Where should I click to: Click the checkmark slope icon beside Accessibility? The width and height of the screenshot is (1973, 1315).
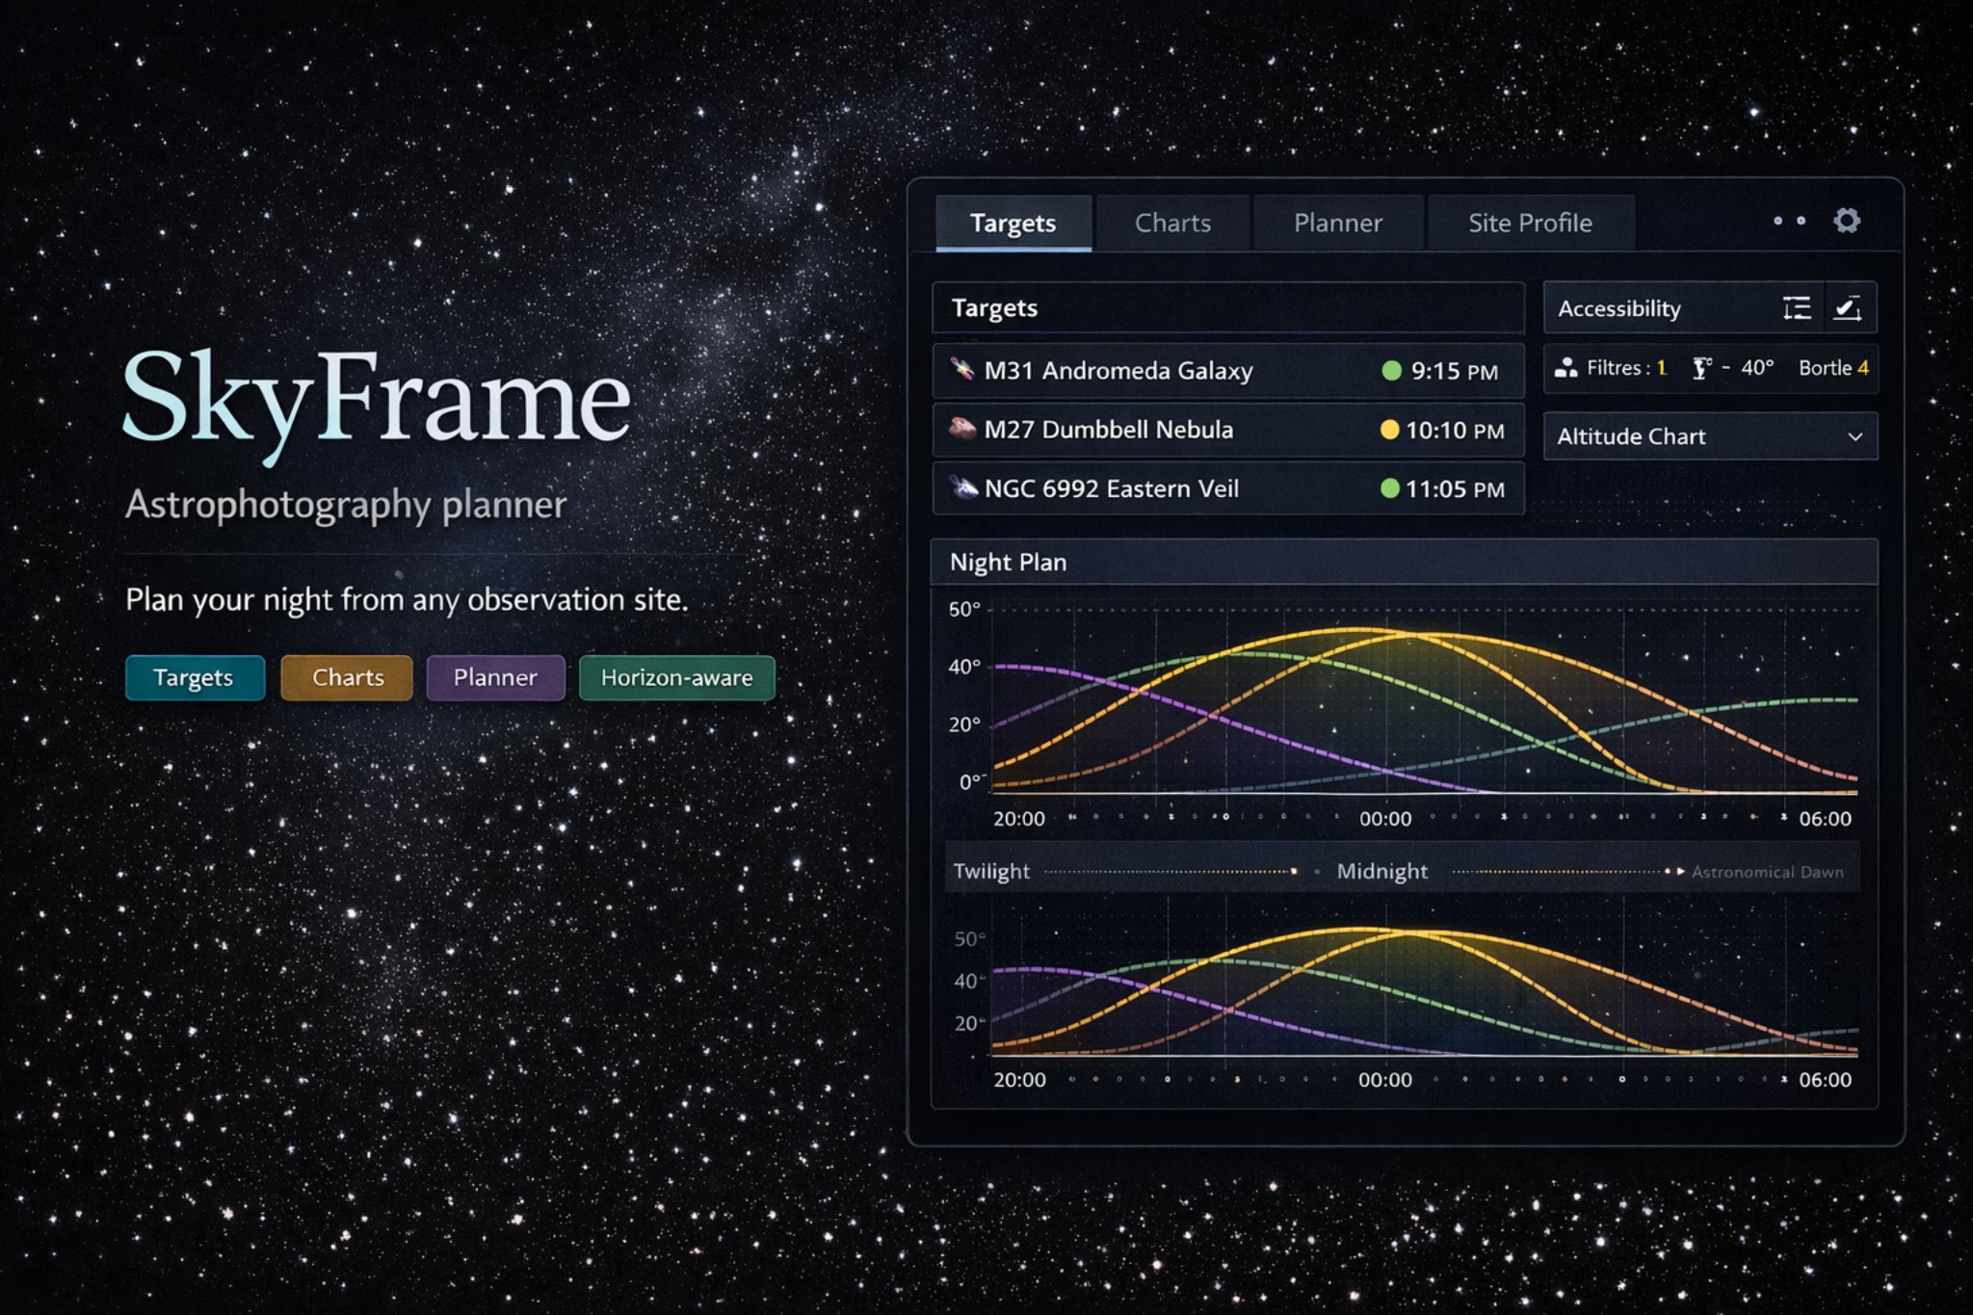1850,307
